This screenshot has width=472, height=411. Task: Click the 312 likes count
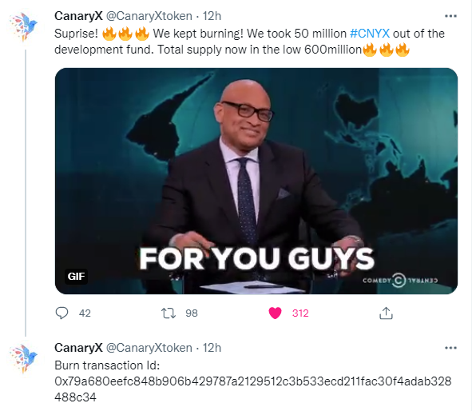pos(300,313)
